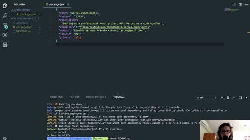Image resolution: width=250 pixels, height=140 pixels.
Task: Close the package.json editor tab
Action: point(68,4)
